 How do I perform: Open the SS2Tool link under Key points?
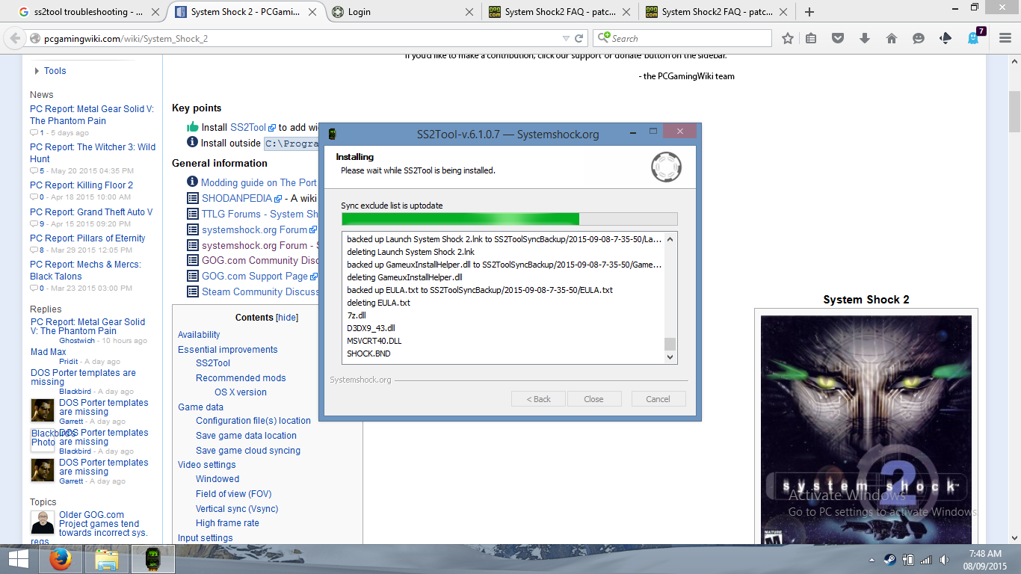point(248,128)
